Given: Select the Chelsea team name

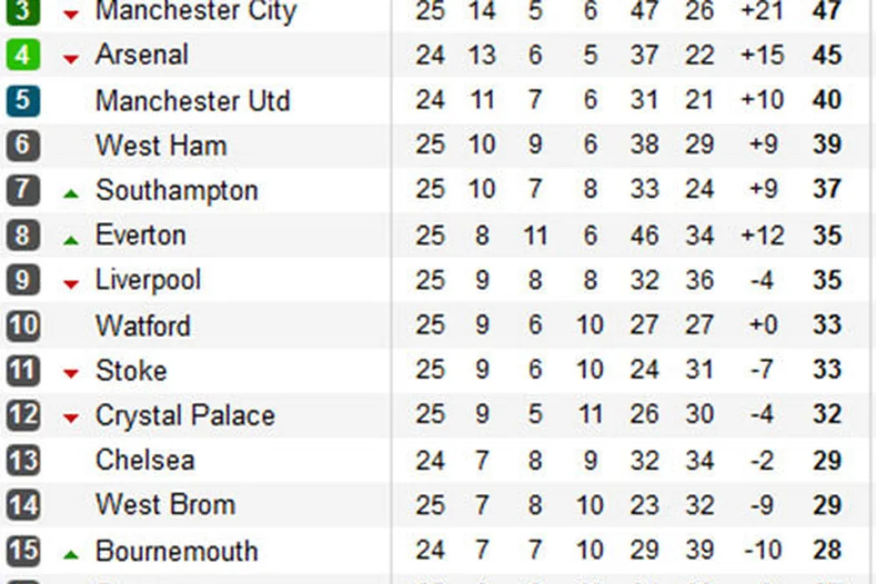Looking at the screenshot, I should pos(145,460).
